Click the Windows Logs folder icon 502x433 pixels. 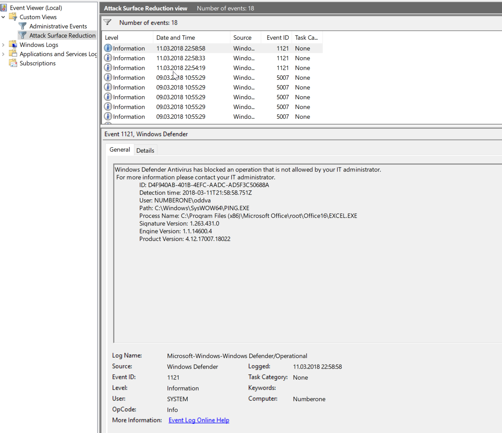tap(13, 44)
